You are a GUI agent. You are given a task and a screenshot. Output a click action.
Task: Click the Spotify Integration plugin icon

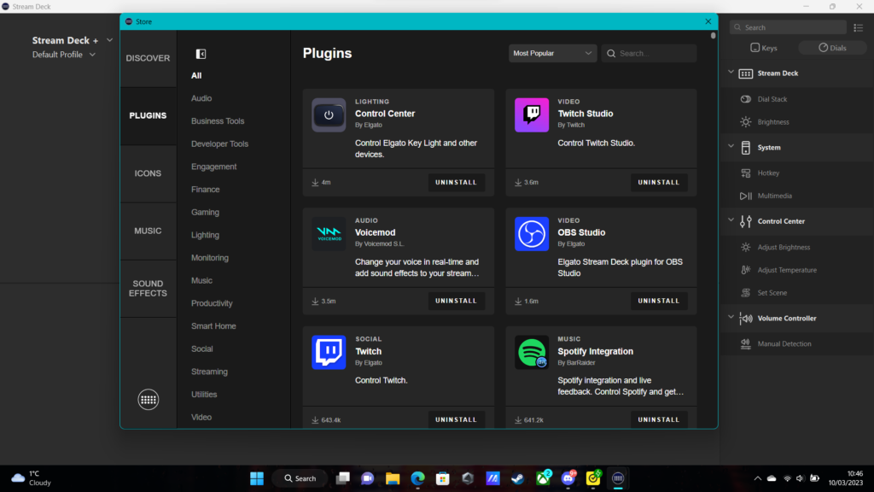point(531,353)
